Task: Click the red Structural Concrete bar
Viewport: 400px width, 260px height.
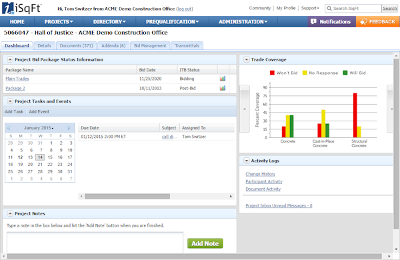Action: 355,115
